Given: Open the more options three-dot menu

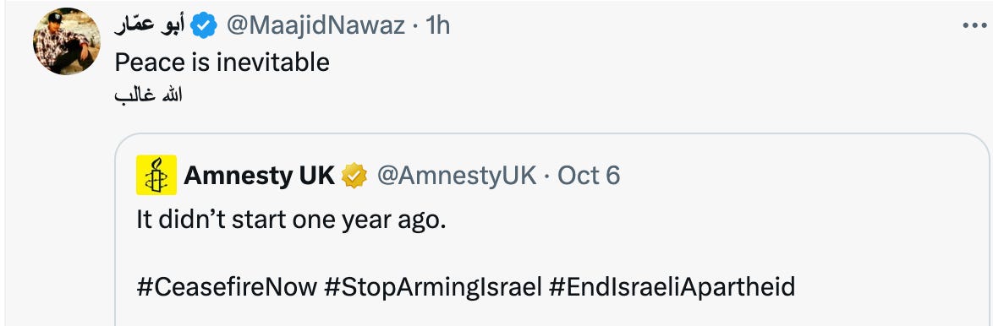Looking at the screenshot, I should pos(974,26).
